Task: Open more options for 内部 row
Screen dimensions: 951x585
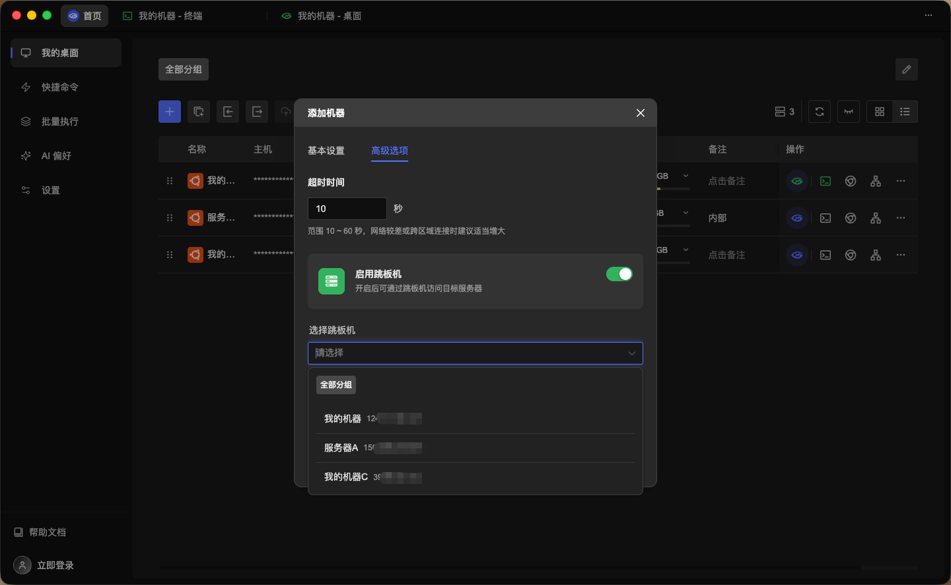Action: 901,218
